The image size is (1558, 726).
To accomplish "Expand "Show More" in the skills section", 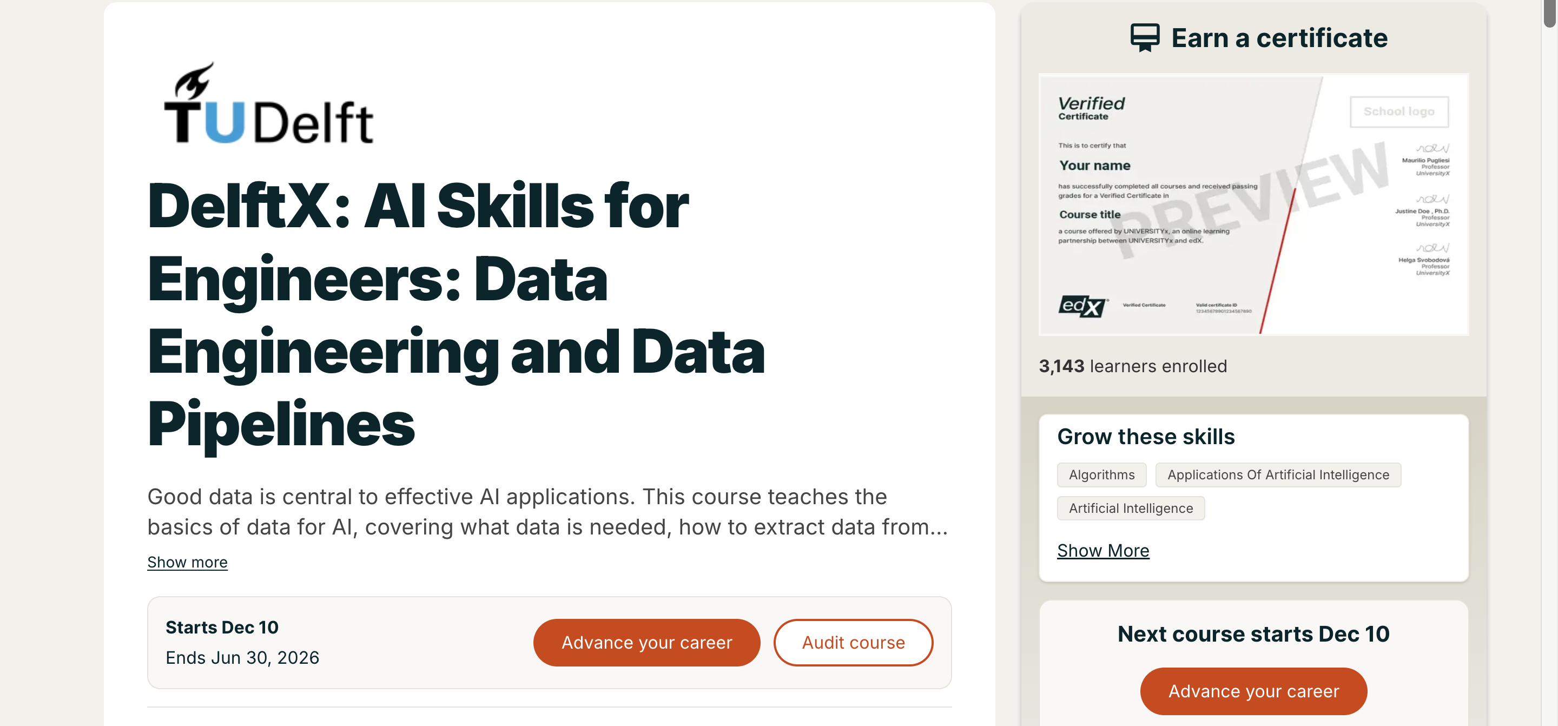I will click(x=1103, y=550).
